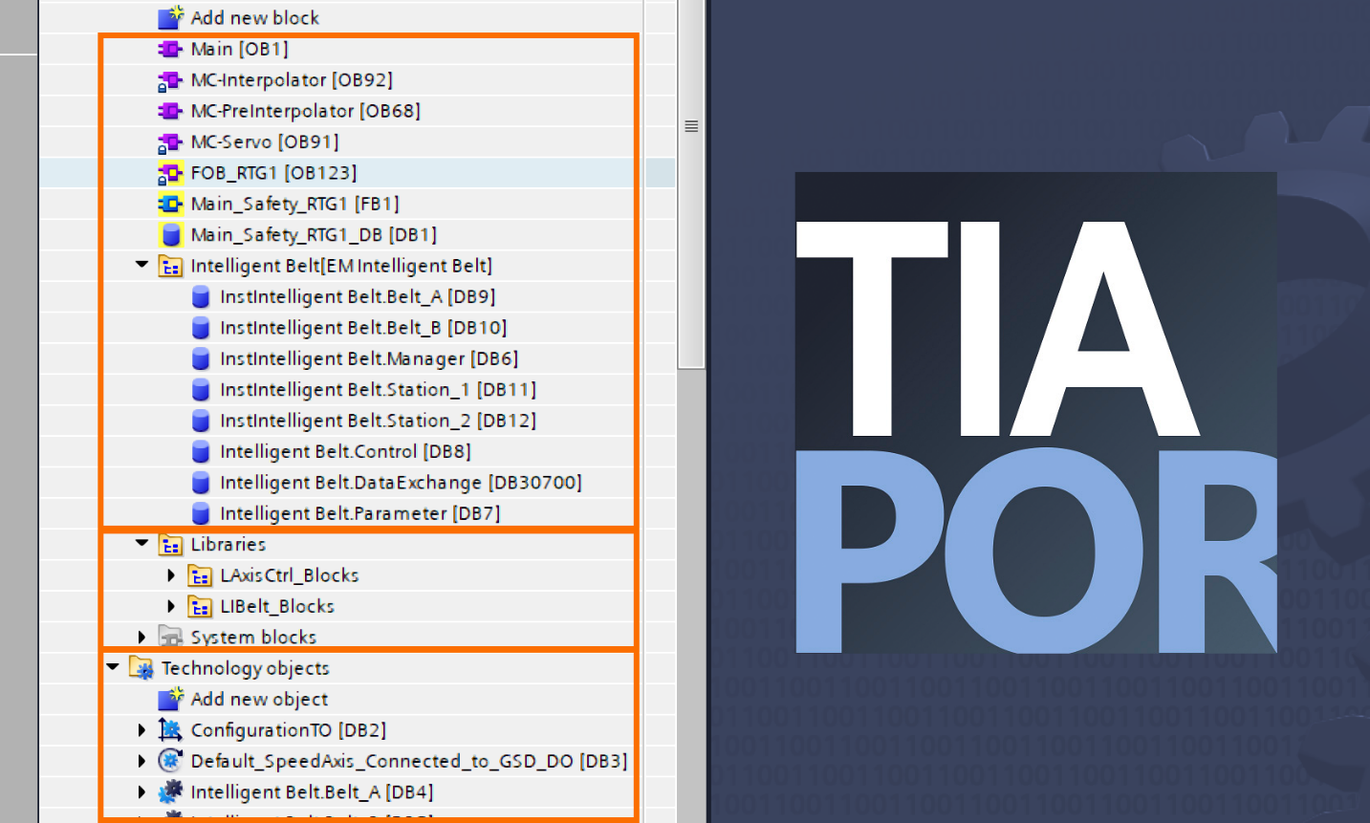This screenshot has height=823, width=1370.
Task: Expand the System blocks node
Action: pos(141,637)
